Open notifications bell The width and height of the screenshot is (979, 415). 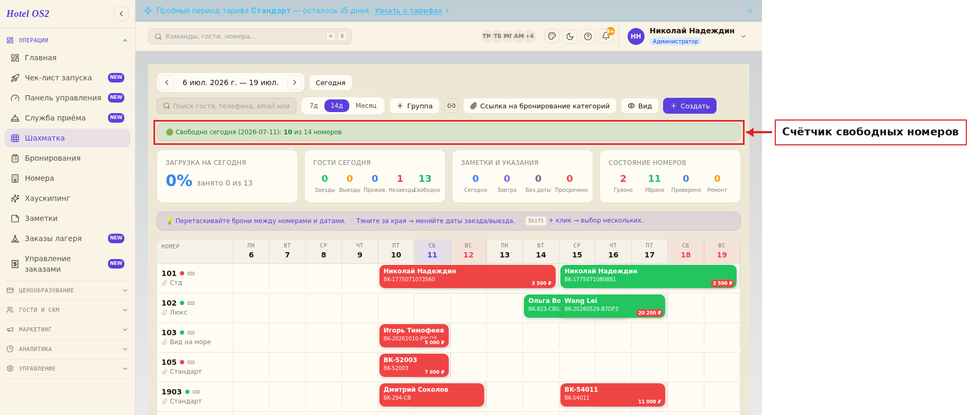pos(606,36)
